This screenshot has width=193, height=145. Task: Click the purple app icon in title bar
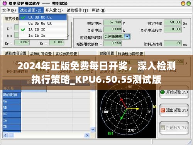tap(5, 3)
